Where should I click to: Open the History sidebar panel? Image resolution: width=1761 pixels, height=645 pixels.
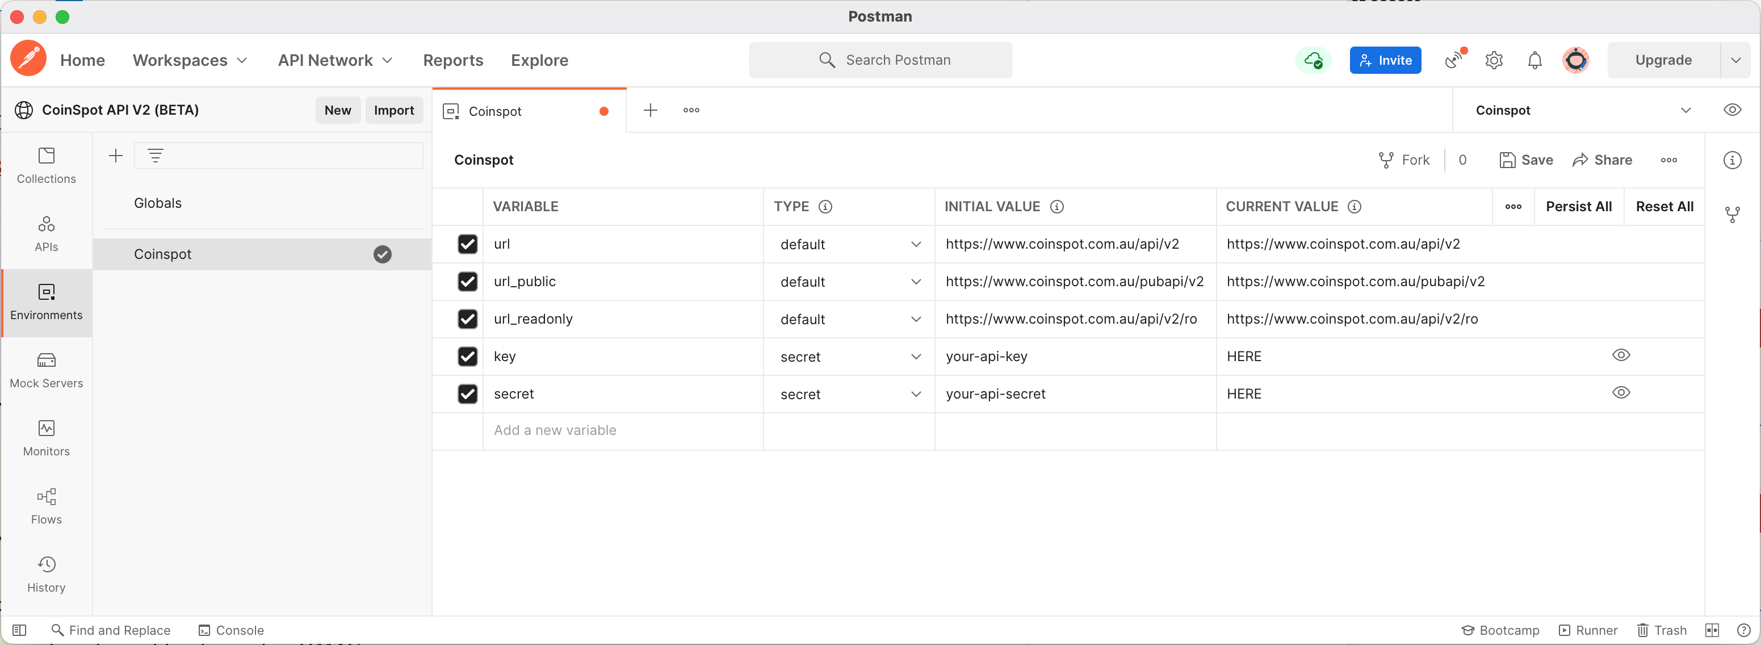coord(47,575)
